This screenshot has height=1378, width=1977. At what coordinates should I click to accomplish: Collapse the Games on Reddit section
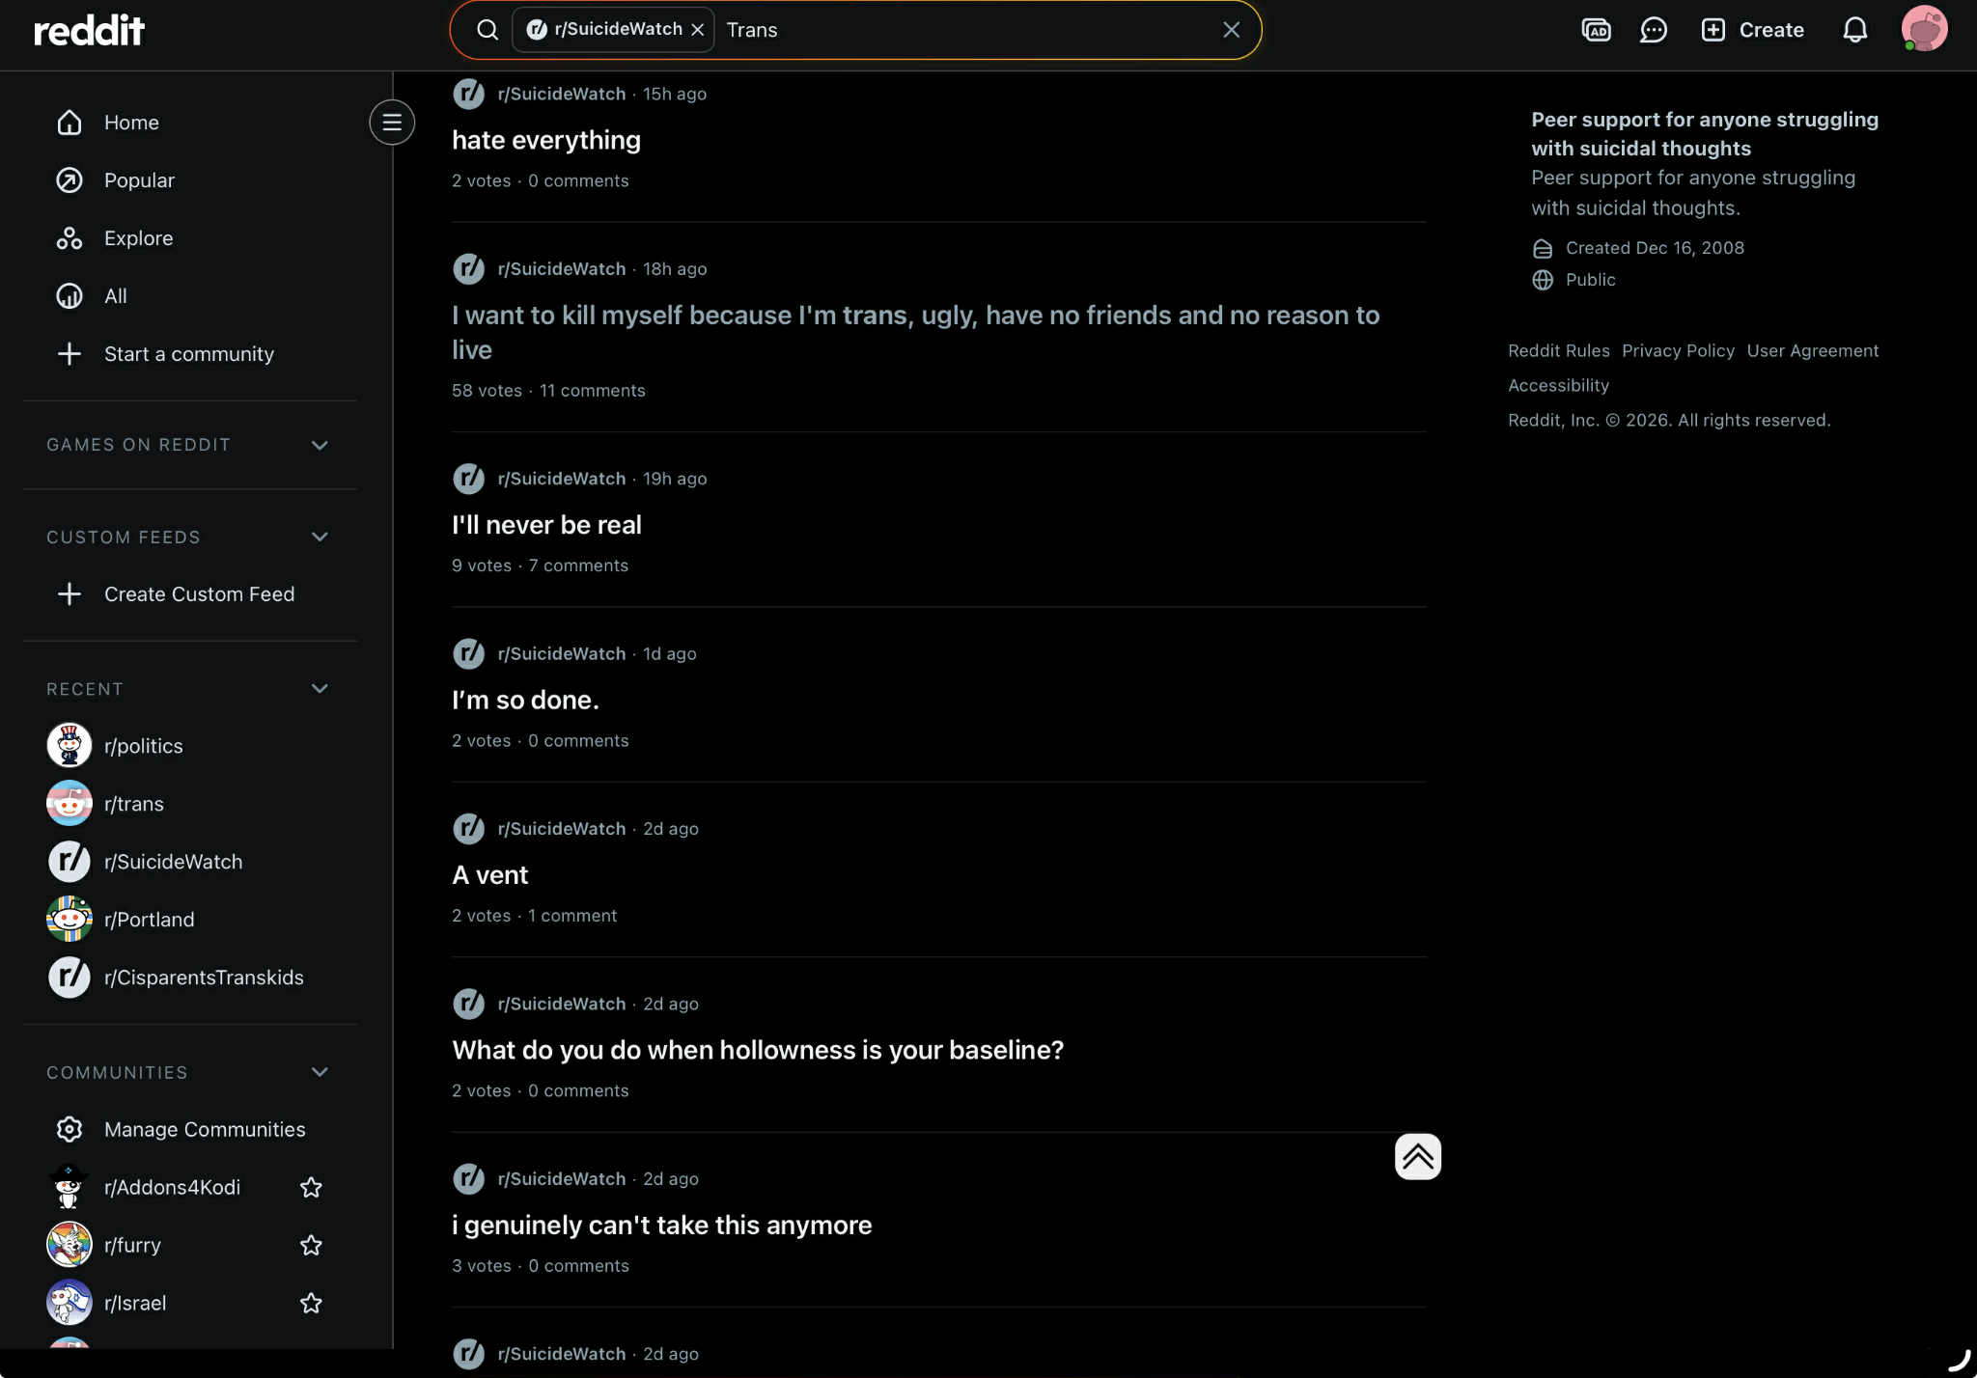[320, 445]
